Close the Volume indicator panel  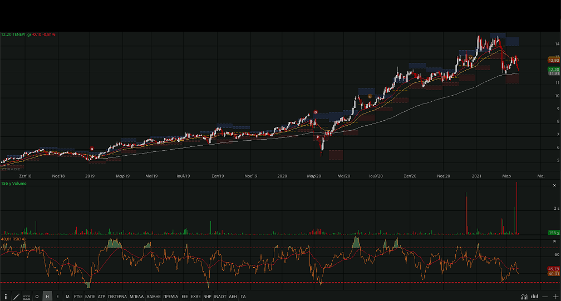point(554,185)
